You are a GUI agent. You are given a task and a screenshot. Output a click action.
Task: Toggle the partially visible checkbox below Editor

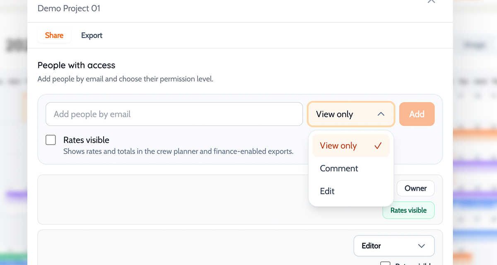coord(385,263)
